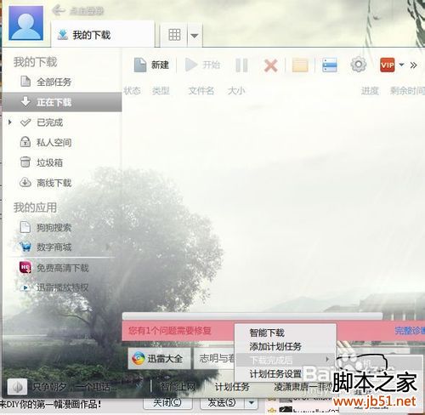Expand the 已完成 tree arrow
The width and height of the screenshot is (425, 415).
10,122
